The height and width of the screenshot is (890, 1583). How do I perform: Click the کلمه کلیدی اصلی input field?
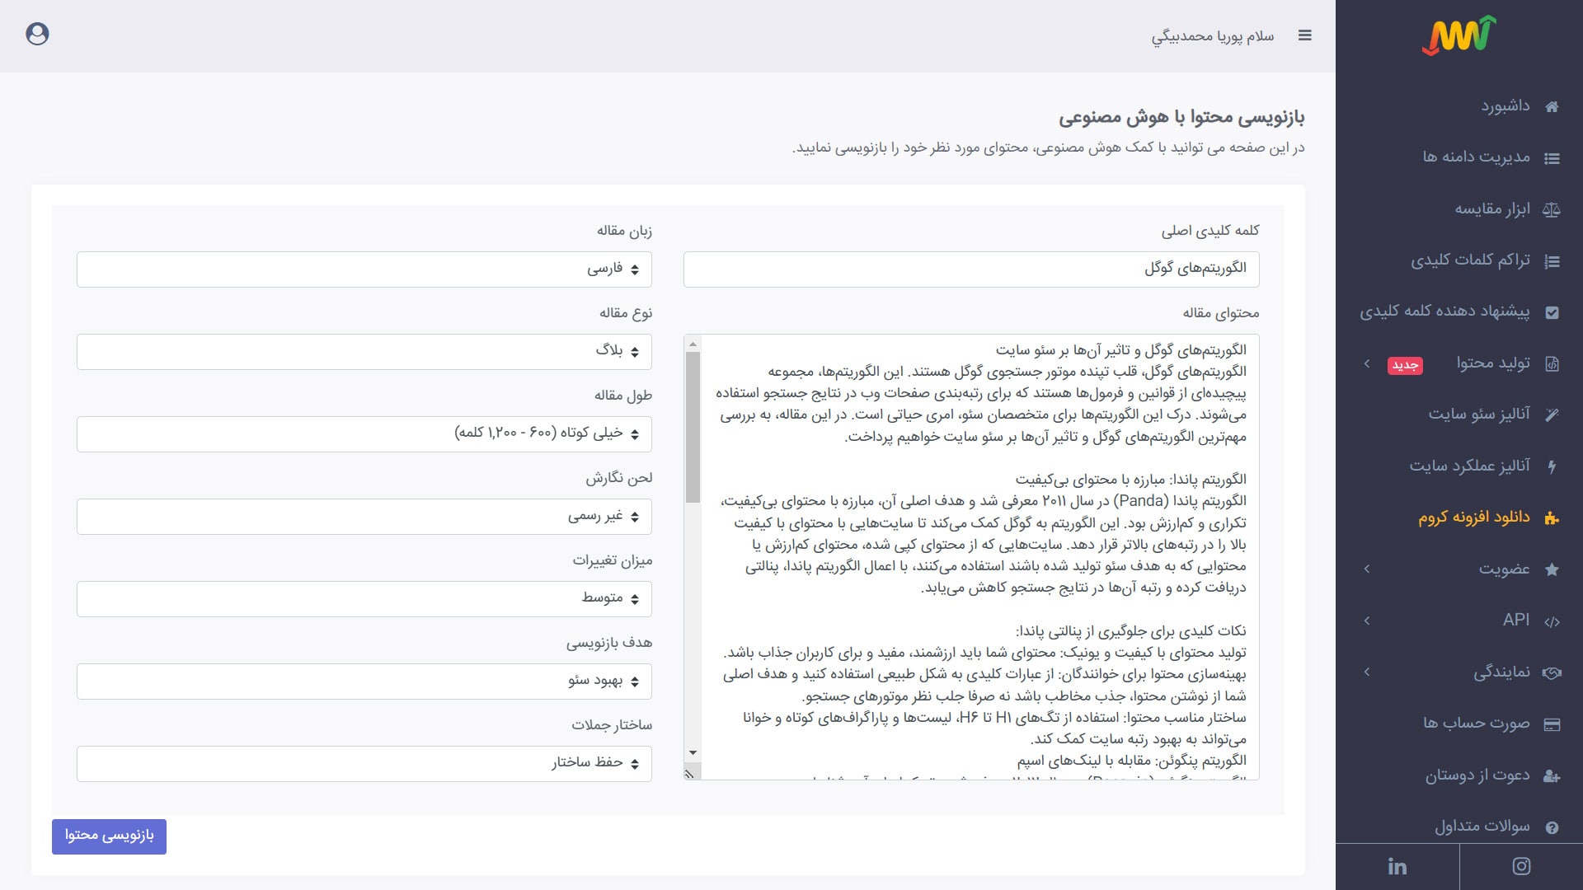(x=971, y=269)
